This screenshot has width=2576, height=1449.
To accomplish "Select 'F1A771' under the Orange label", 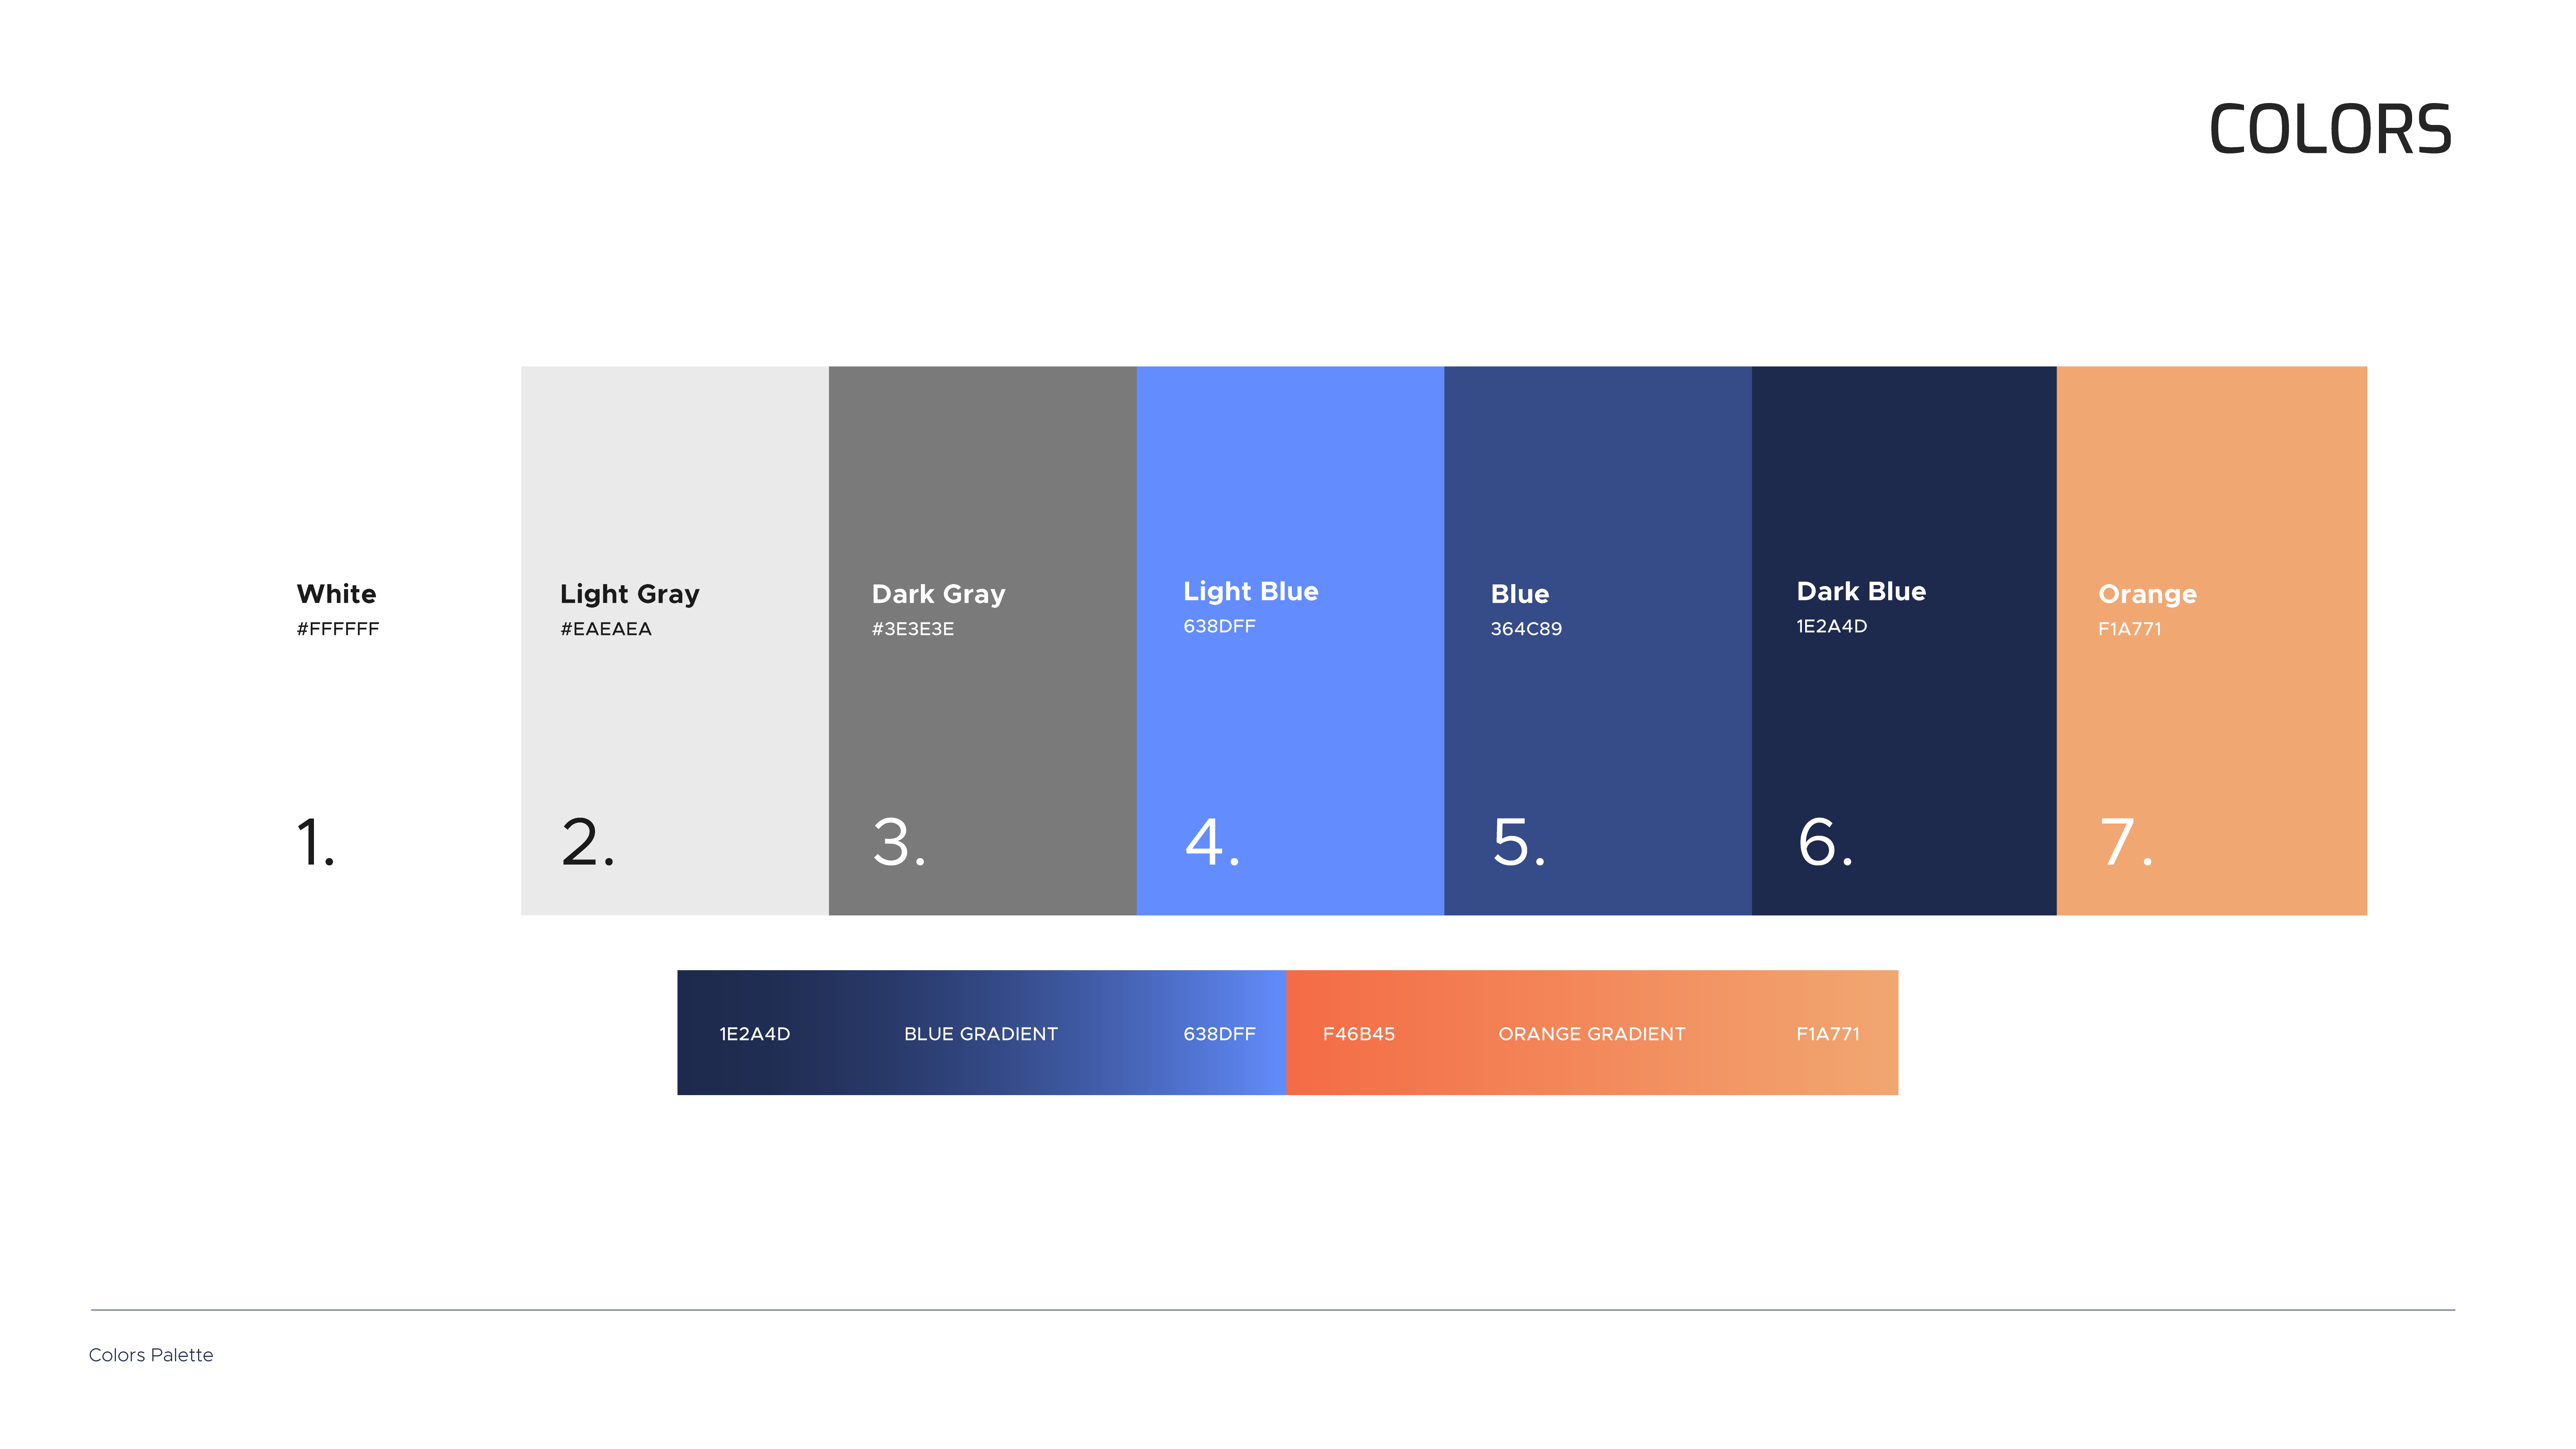I will click(x=2130, y=629).
